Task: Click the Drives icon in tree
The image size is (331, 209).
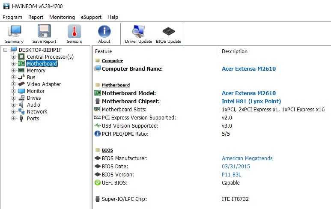Action: pyautogui.click(x=21, y=98)
